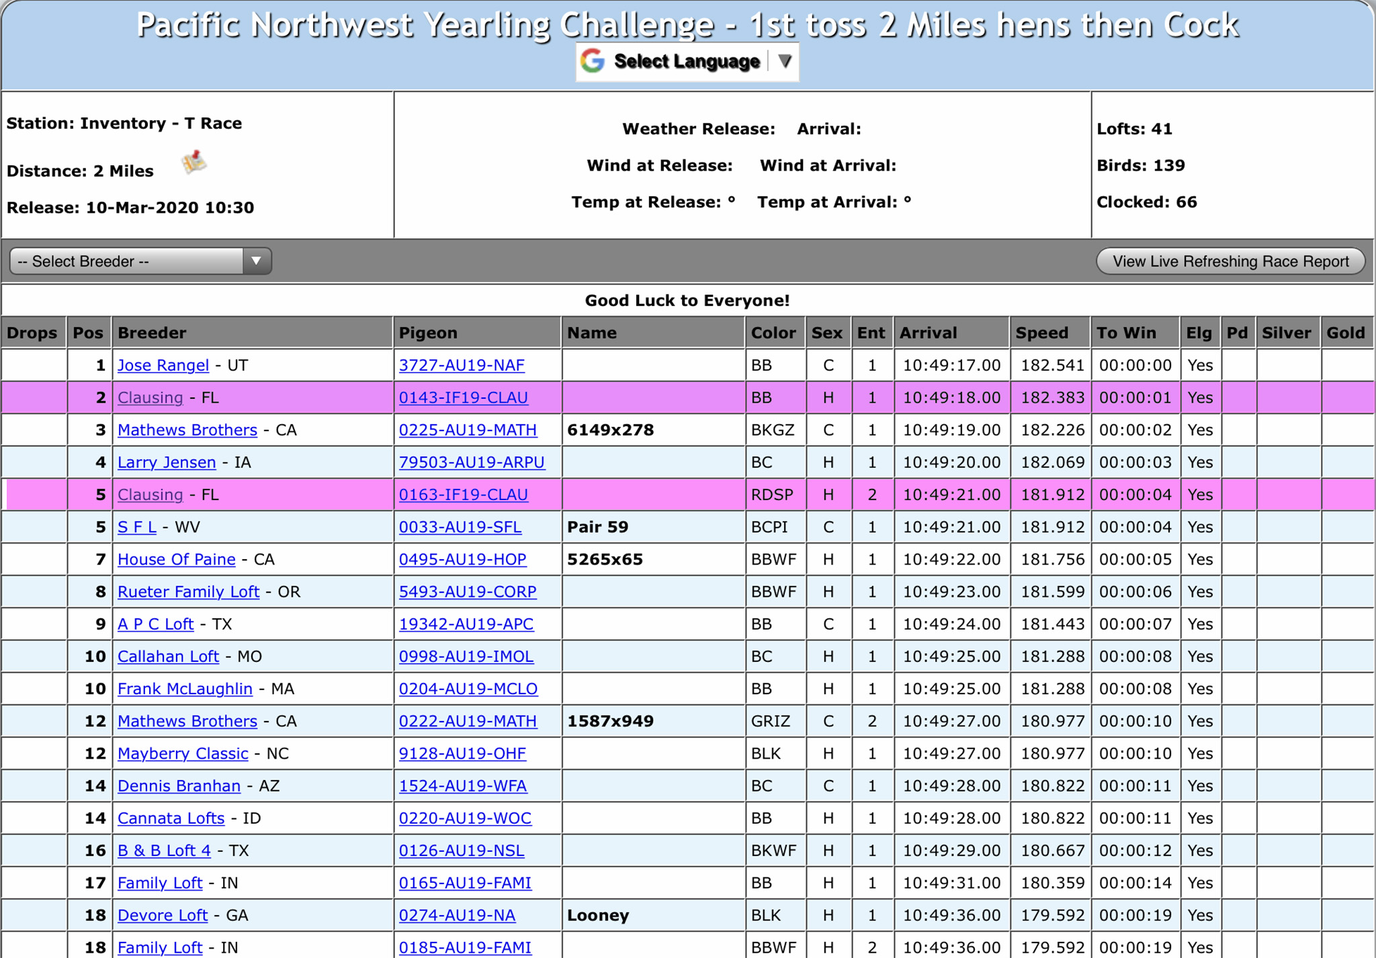This screenshot has width=1376, height=958.
Task: Open pigeon 0185-AU19-FAMI link
Action: point(465,947)
